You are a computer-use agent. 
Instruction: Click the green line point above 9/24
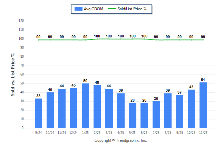point(38,40)
